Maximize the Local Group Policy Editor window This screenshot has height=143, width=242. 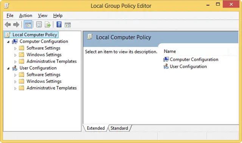coord(218,4)
